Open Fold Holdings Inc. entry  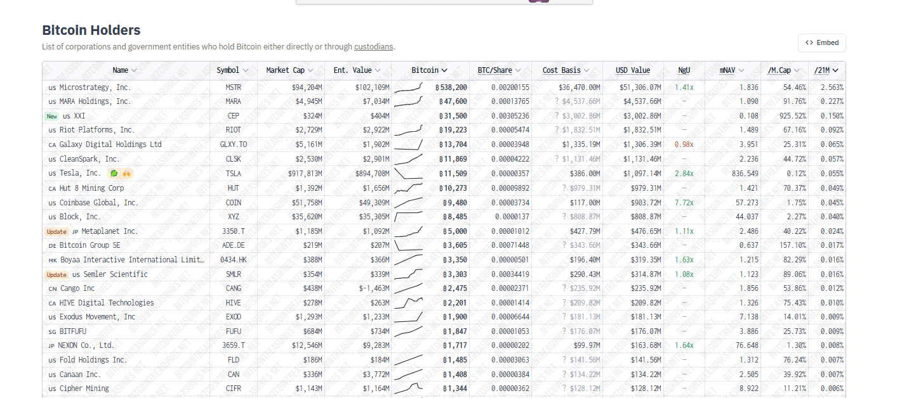(x=93, y=360)
